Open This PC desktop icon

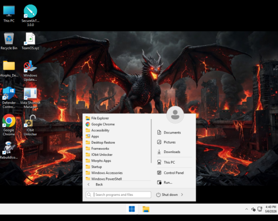point(9,14)
